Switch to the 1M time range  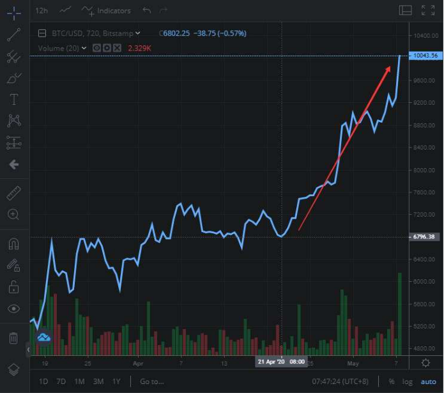tap(79, 381)
